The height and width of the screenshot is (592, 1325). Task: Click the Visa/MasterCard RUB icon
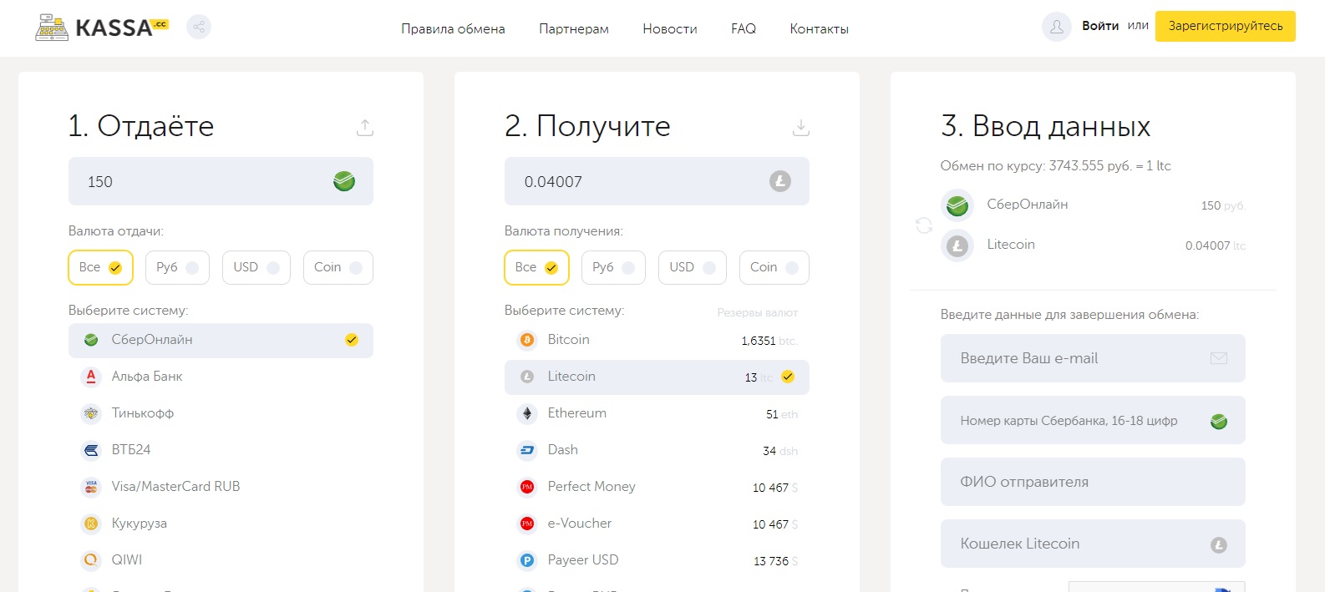(91, 487)
